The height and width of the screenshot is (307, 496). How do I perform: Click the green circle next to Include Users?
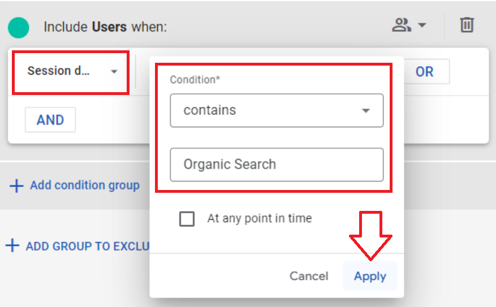(x=19, y=28)
